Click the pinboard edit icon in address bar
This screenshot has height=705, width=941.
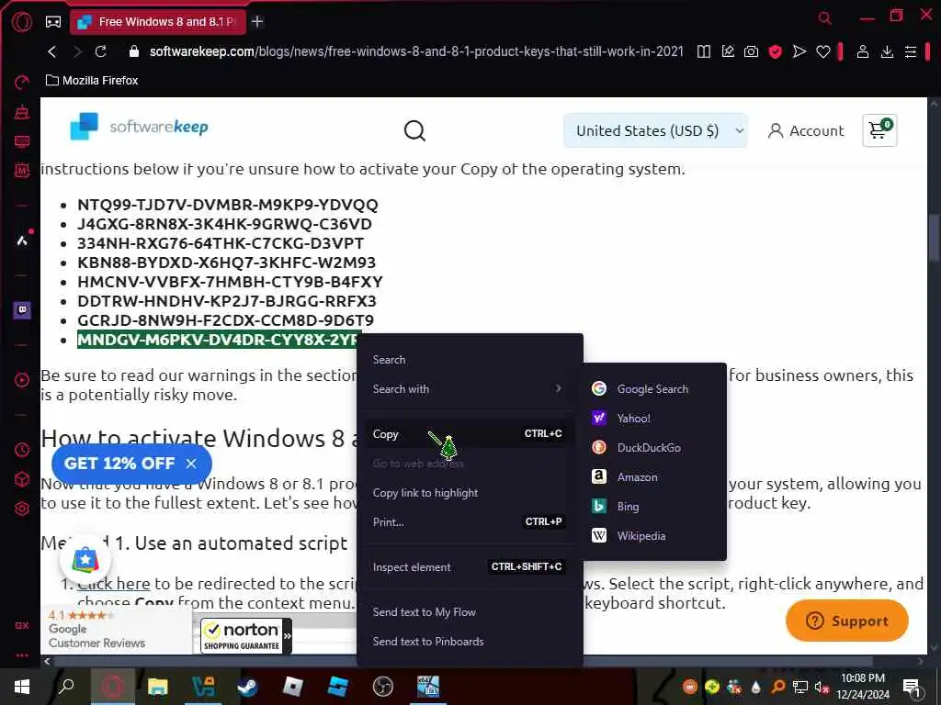[728, 51]
